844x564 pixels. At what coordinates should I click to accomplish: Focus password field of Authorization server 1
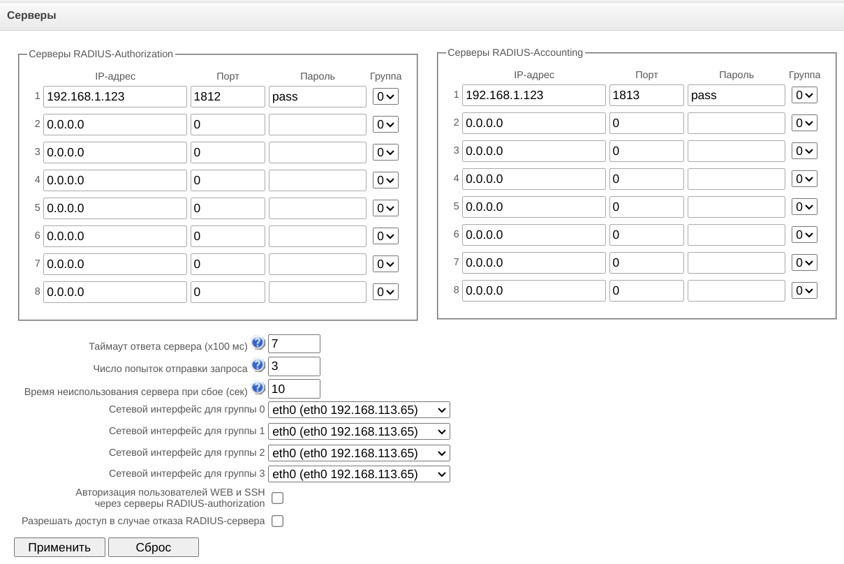[x=317, y=96]
